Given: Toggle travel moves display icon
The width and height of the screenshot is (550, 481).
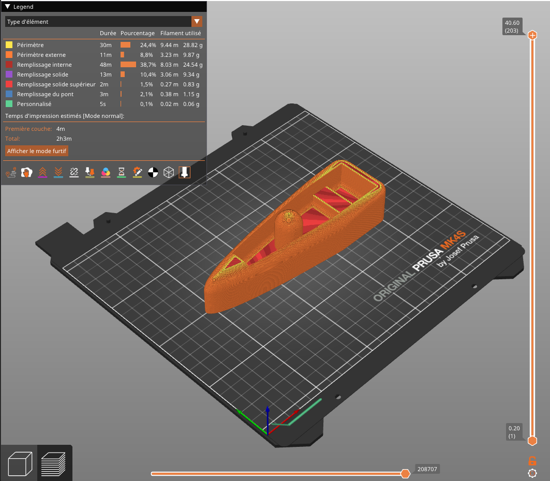Looking at the screenshot, I should coord(11,173).
